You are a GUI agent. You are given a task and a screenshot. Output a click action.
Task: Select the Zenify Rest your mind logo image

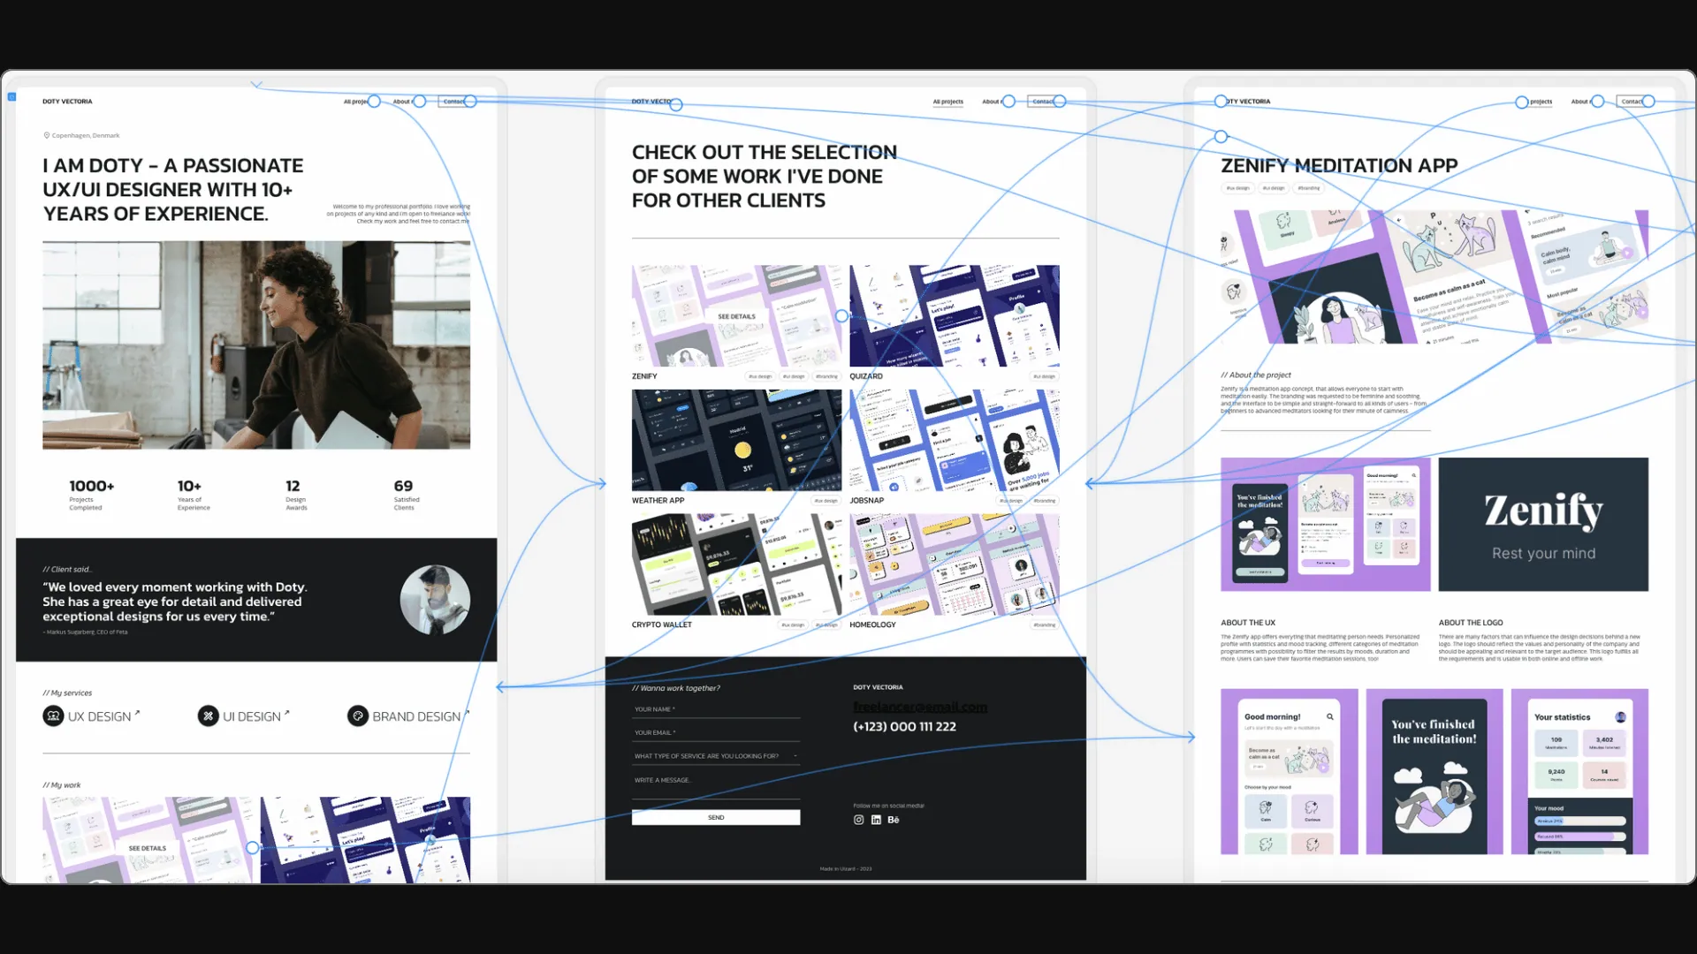click(1542, 525)
